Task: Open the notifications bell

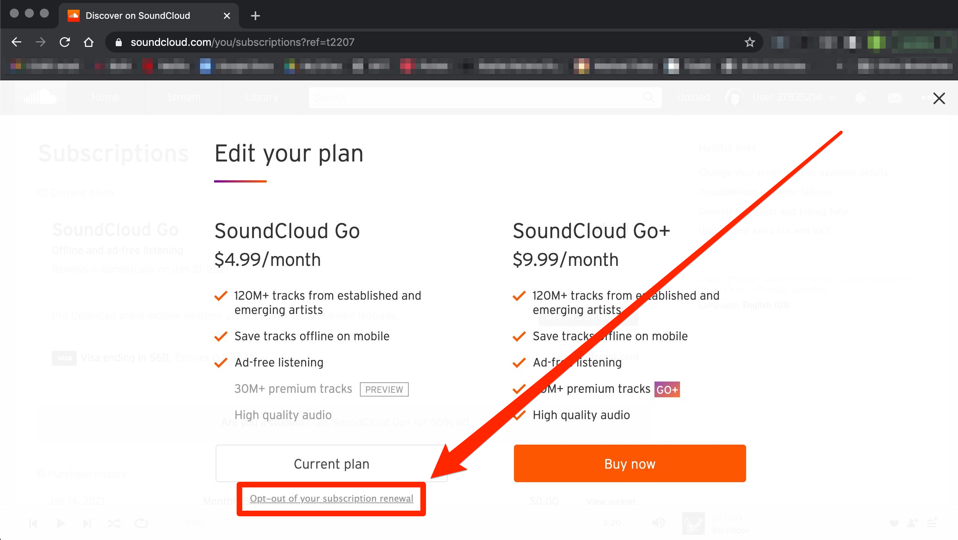Action: [x=860, y=98]
